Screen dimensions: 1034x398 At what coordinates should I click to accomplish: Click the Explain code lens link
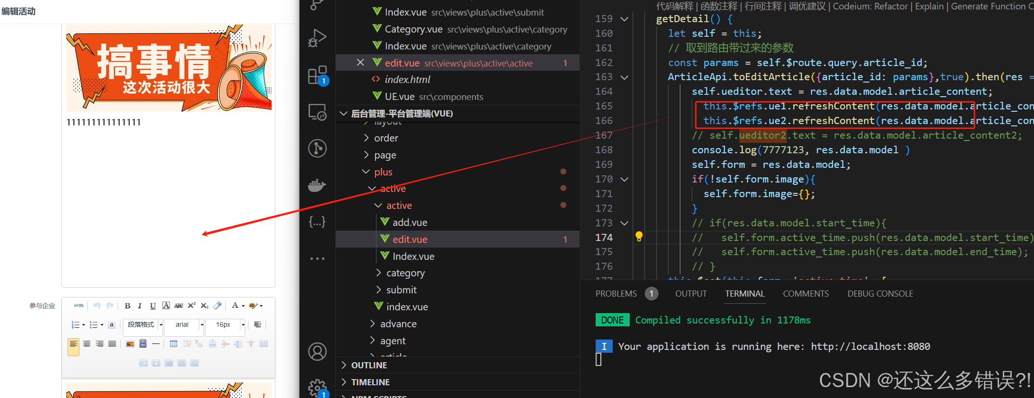[929, 6]
